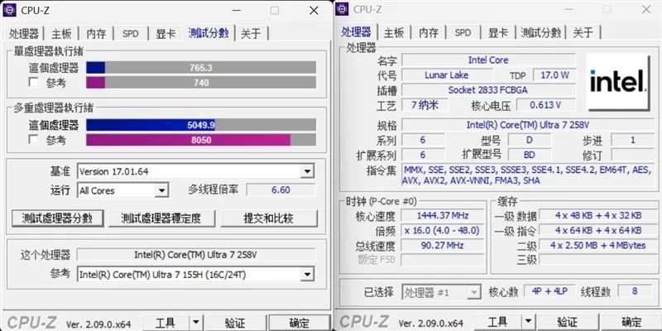
Task: Click 验证 button in left window
Action: click(236, 324)
